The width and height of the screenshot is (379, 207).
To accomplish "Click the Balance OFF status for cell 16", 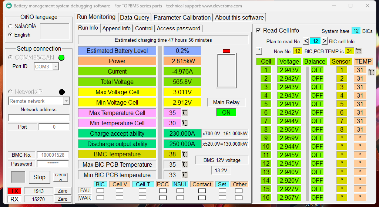I will tap(317, 198).
